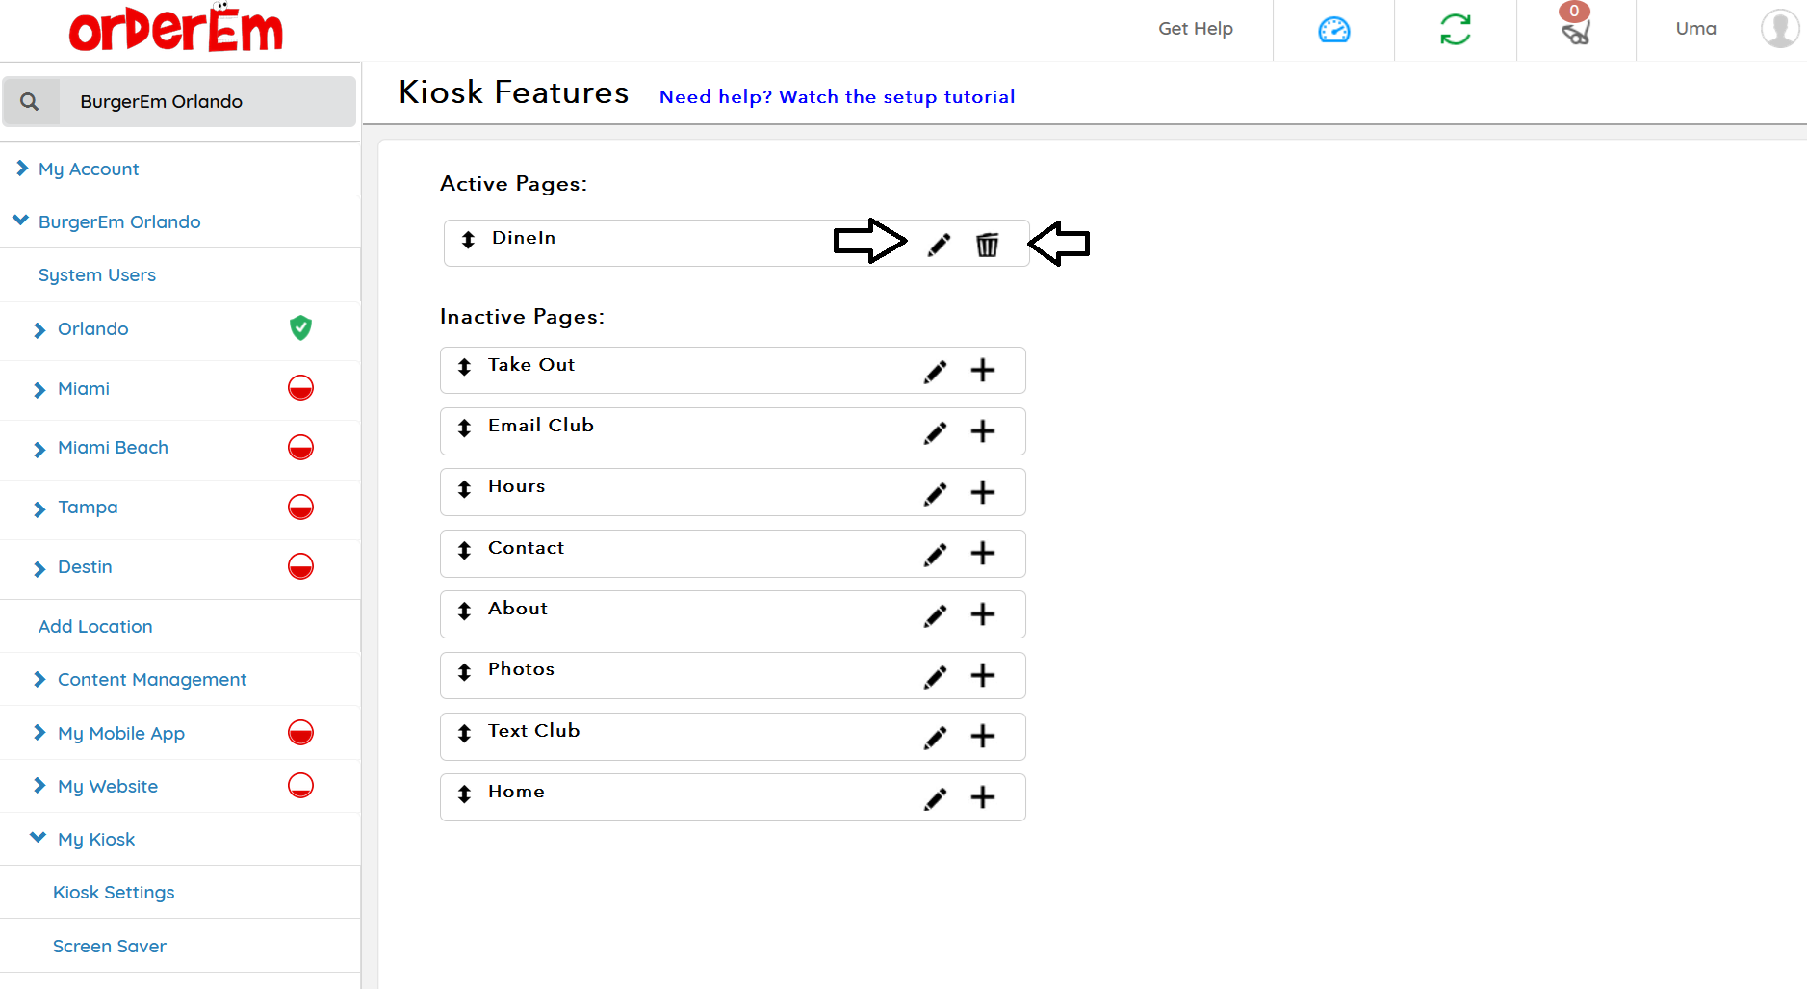Image resolution: width=1807 pixels, height=989 pixels.
Task: Toggle the Orlando green shield status
Action: tap(300, 328)
